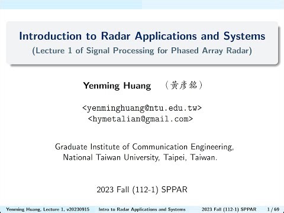This screenshot has height=213, width=284.
Task: Click the subtitle 'Lecture 1 of Signal Processing for Phased Array Radar'
Action: click(142, 51)
